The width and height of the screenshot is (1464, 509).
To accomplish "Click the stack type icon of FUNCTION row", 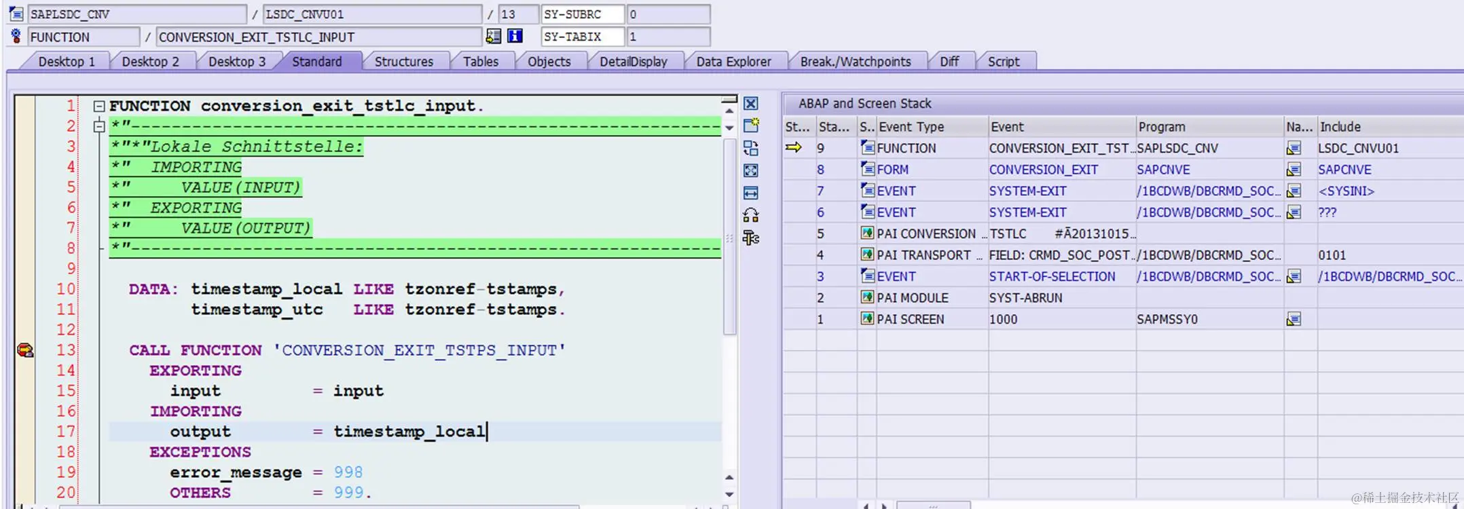I will (x=867, y=147).
